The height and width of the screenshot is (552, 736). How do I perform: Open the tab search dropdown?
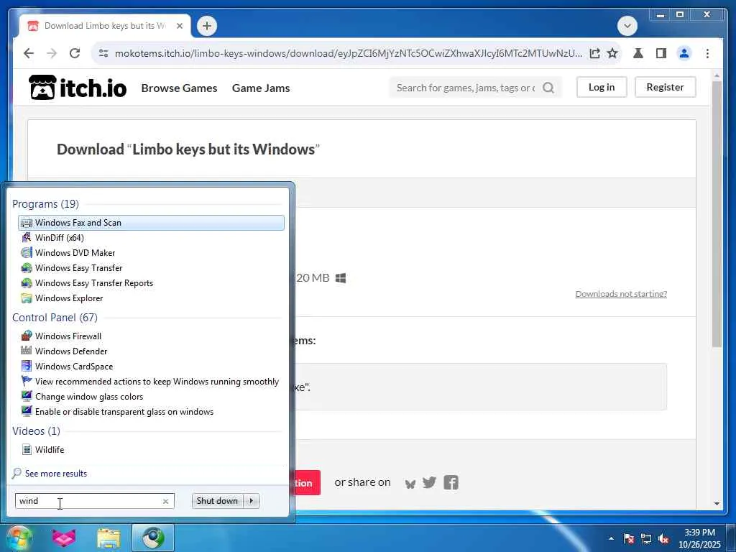[627, 26]
